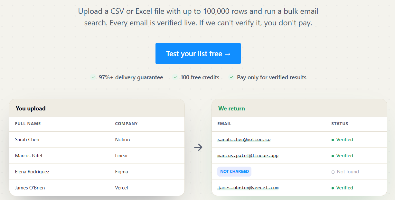This screenshot has width=395, height=200.
Task: Click the hollow Not found status circle
Action: [333, 172]
